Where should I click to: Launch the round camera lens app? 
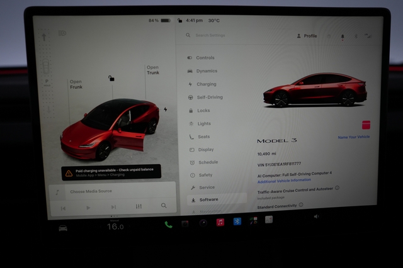(x=203, y=223)
